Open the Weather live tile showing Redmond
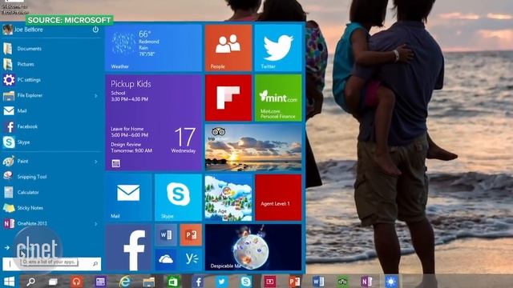Viewport: 513px width, 288px height. pyautogui.click(x=153, y=48)
